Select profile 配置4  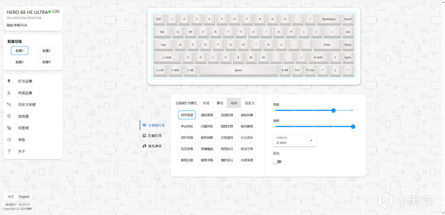(x=47, y=62)
